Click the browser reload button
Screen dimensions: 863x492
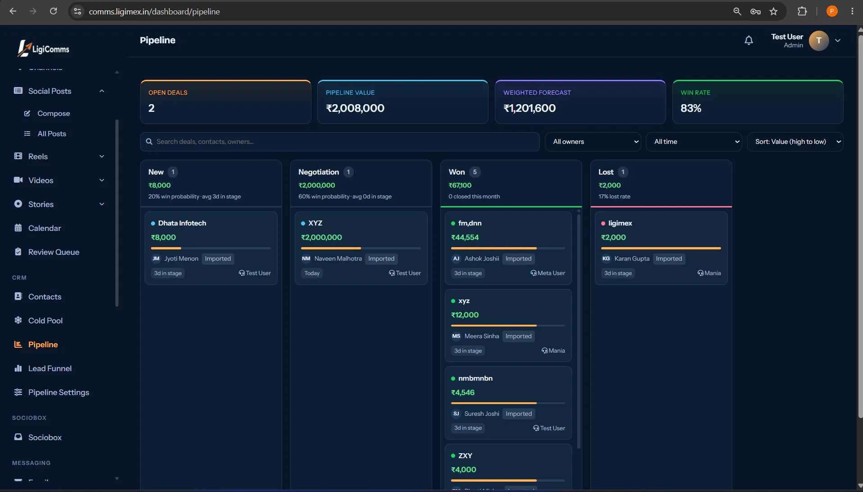(53, 11)
